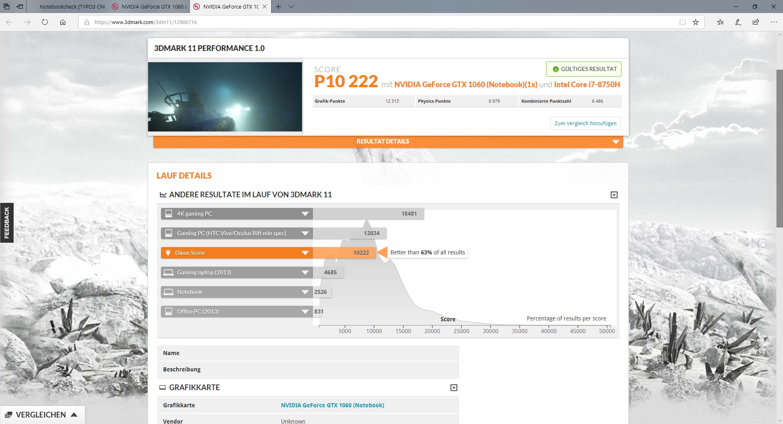This screenshot has height=424, width=783.
Task: Open the 4K gaming PC dropdown arrow
Action: point(305,214)
